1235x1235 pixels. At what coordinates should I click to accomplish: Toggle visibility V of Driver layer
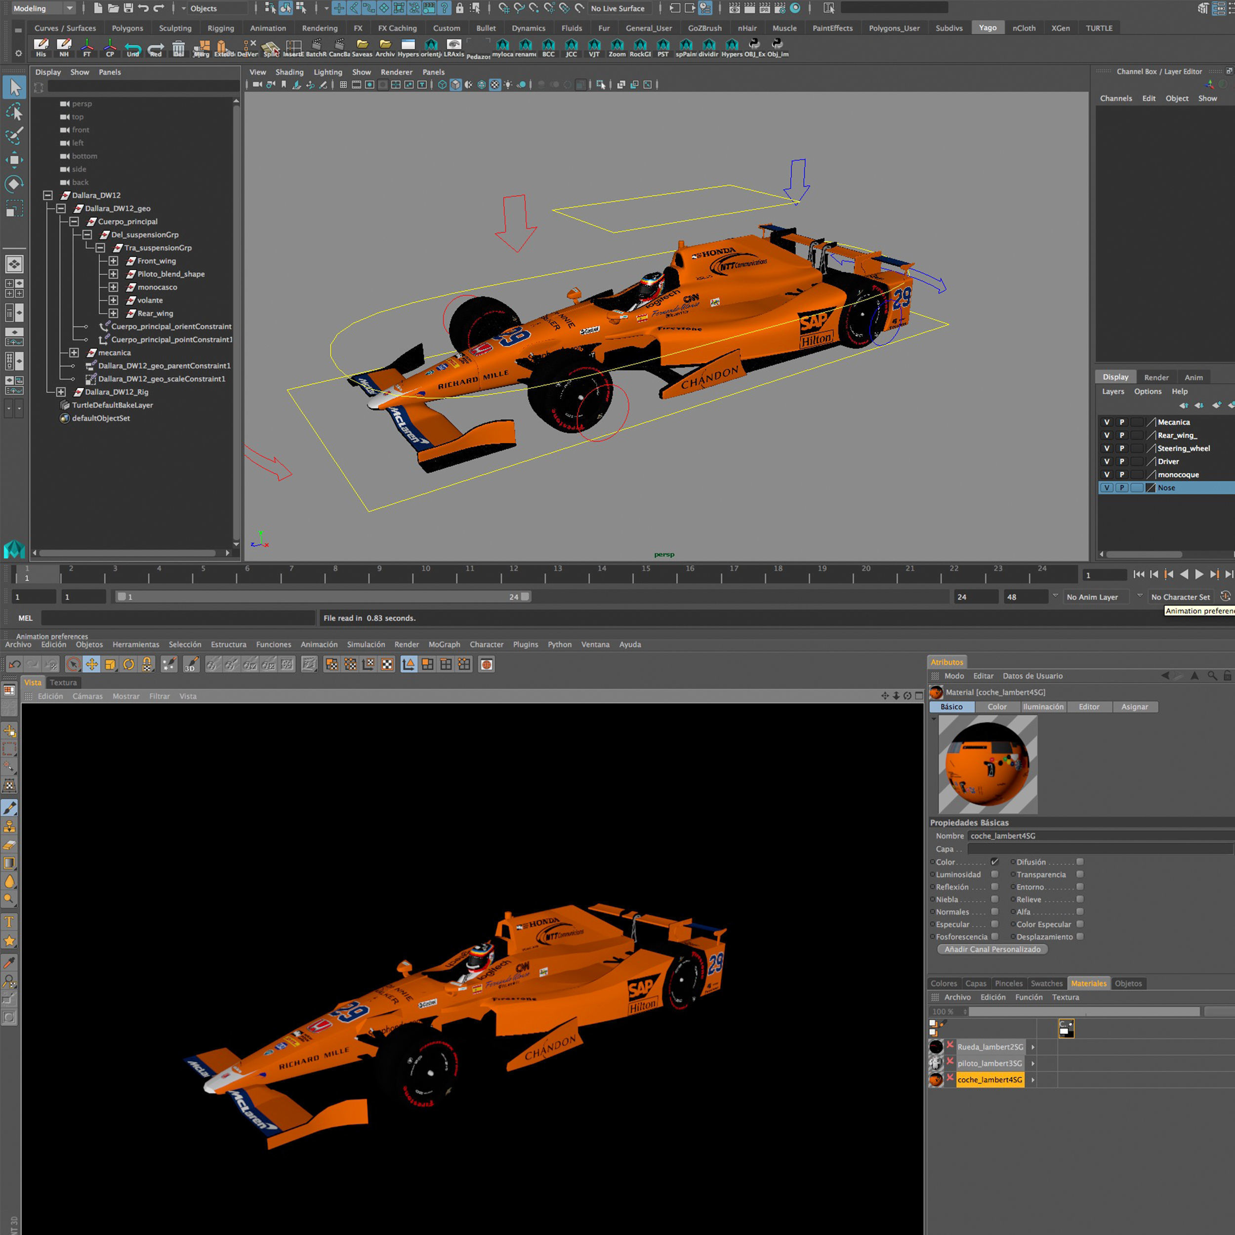click(x=1107, y=461)
